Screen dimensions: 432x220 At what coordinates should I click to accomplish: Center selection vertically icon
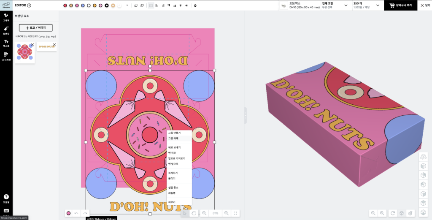click(x=187, y=5)
